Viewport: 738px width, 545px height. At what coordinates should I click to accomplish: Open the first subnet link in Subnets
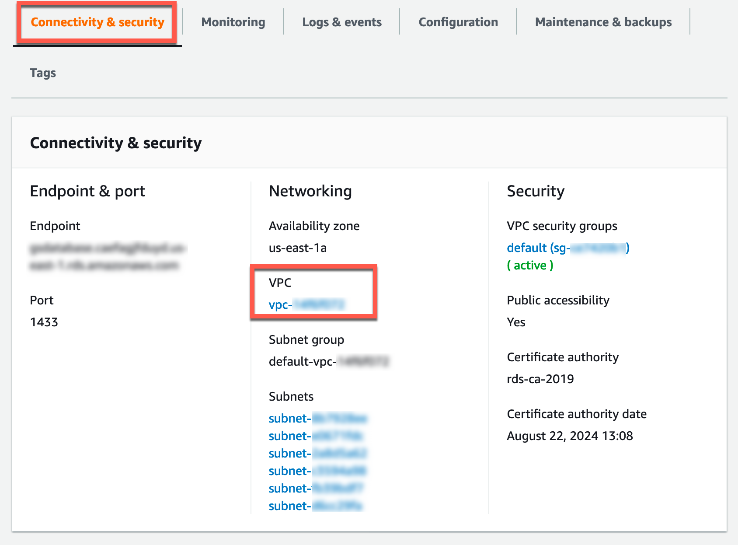[x=317, y=419]
